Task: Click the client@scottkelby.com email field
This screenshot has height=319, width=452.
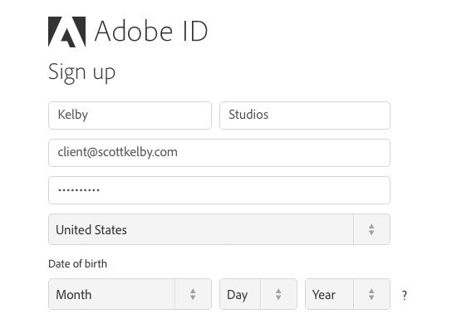Action: [x=219, y=153]
